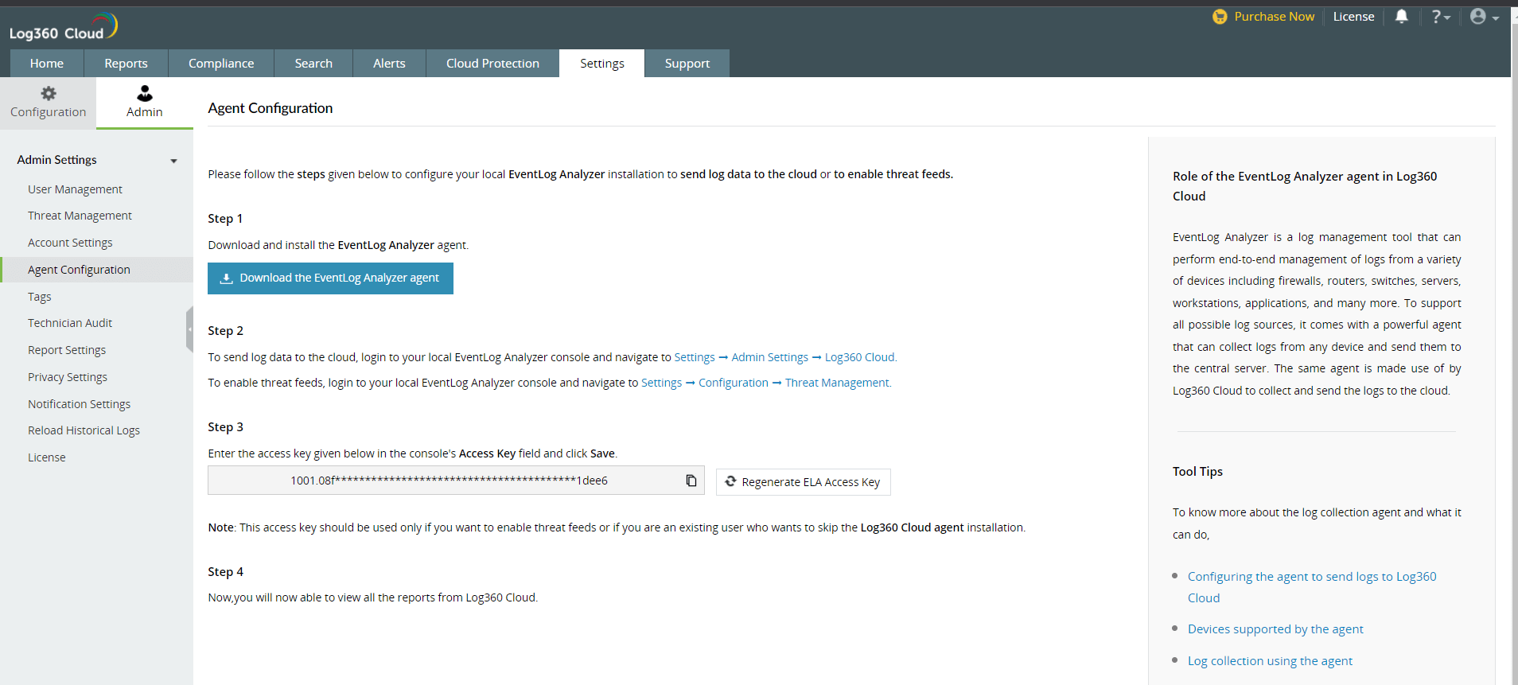Download the EventLog Analyzer agent
The image size is (1518, 685).
click(330, 278)
